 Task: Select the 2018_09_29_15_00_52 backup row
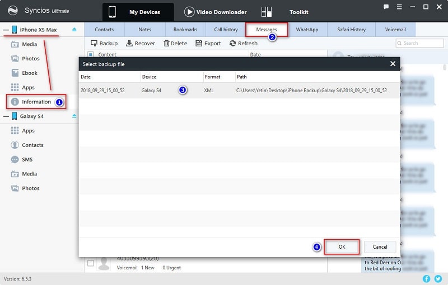coord(240,91)
